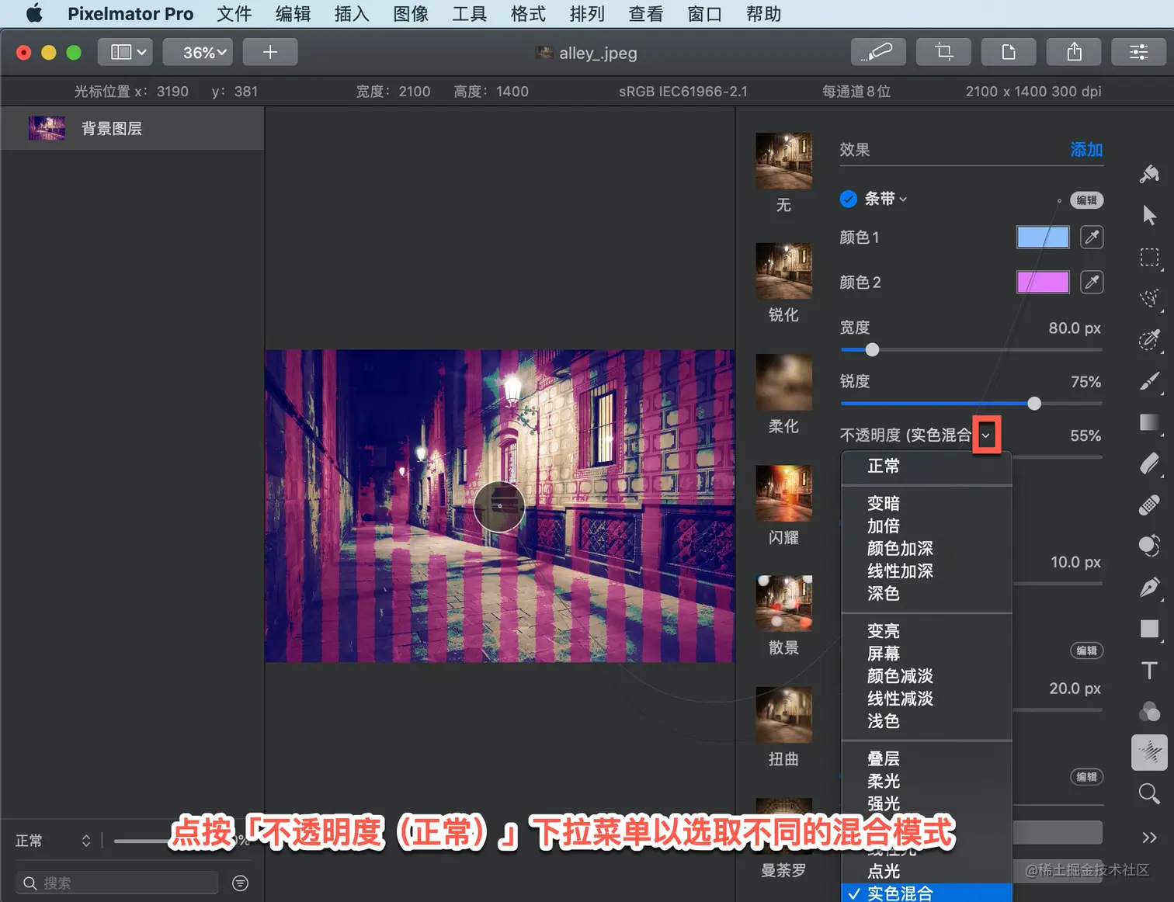This screenshot has height=902, width=1174.
Task: Select the Pen tool
Action: 1149,588
